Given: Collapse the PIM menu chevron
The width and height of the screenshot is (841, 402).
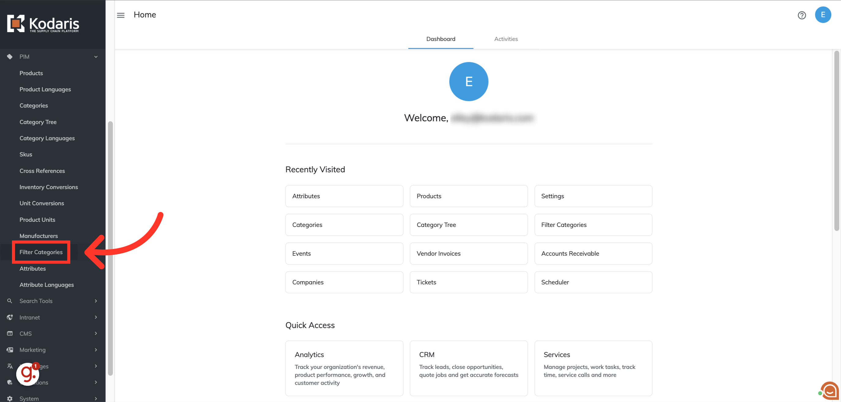Looking at the screenshot, I should [96, 57].
